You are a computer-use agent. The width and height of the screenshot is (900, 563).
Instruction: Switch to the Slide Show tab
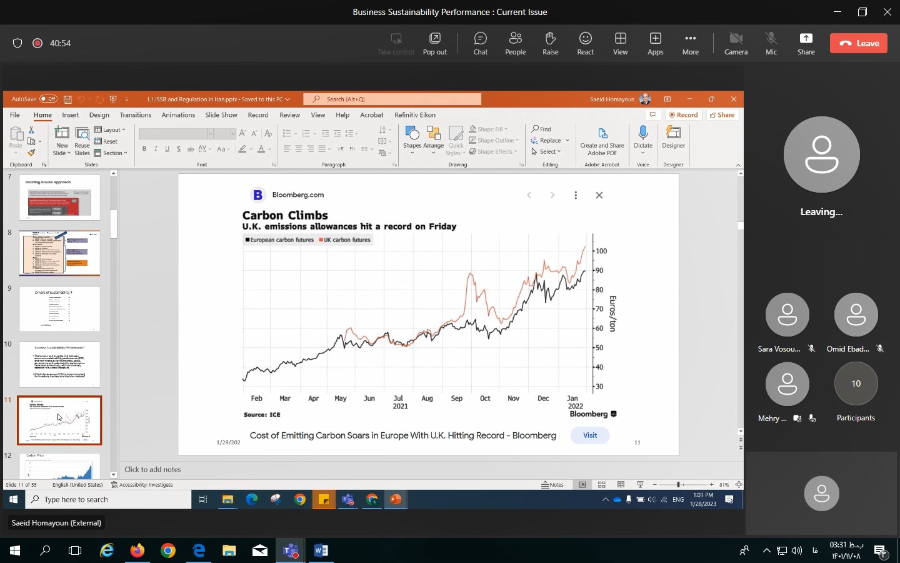point(221,115)
